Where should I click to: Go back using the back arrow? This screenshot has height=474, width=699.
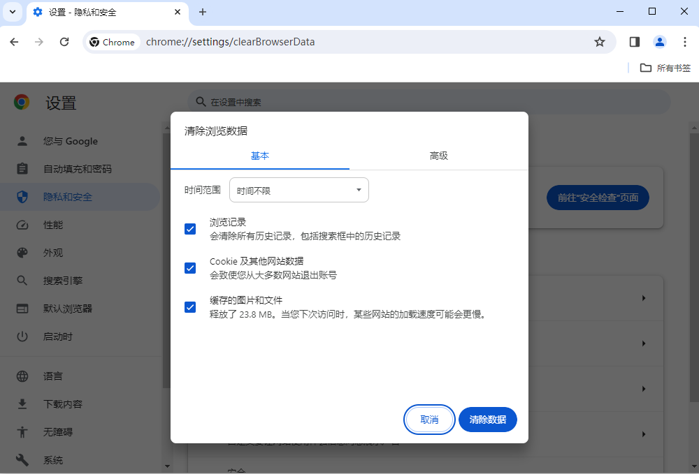pyautogui.click(x=14, y=42)
